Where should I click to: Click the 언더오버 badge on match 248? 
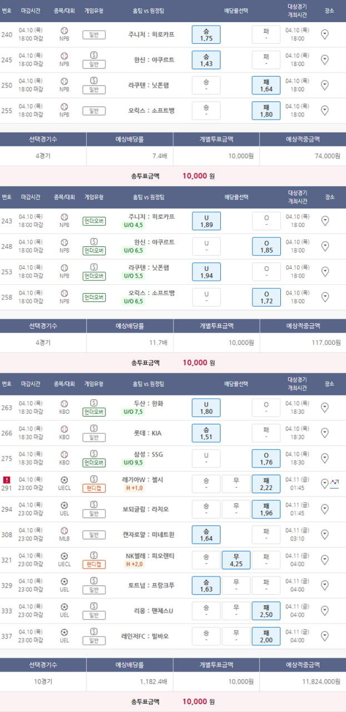94,250
